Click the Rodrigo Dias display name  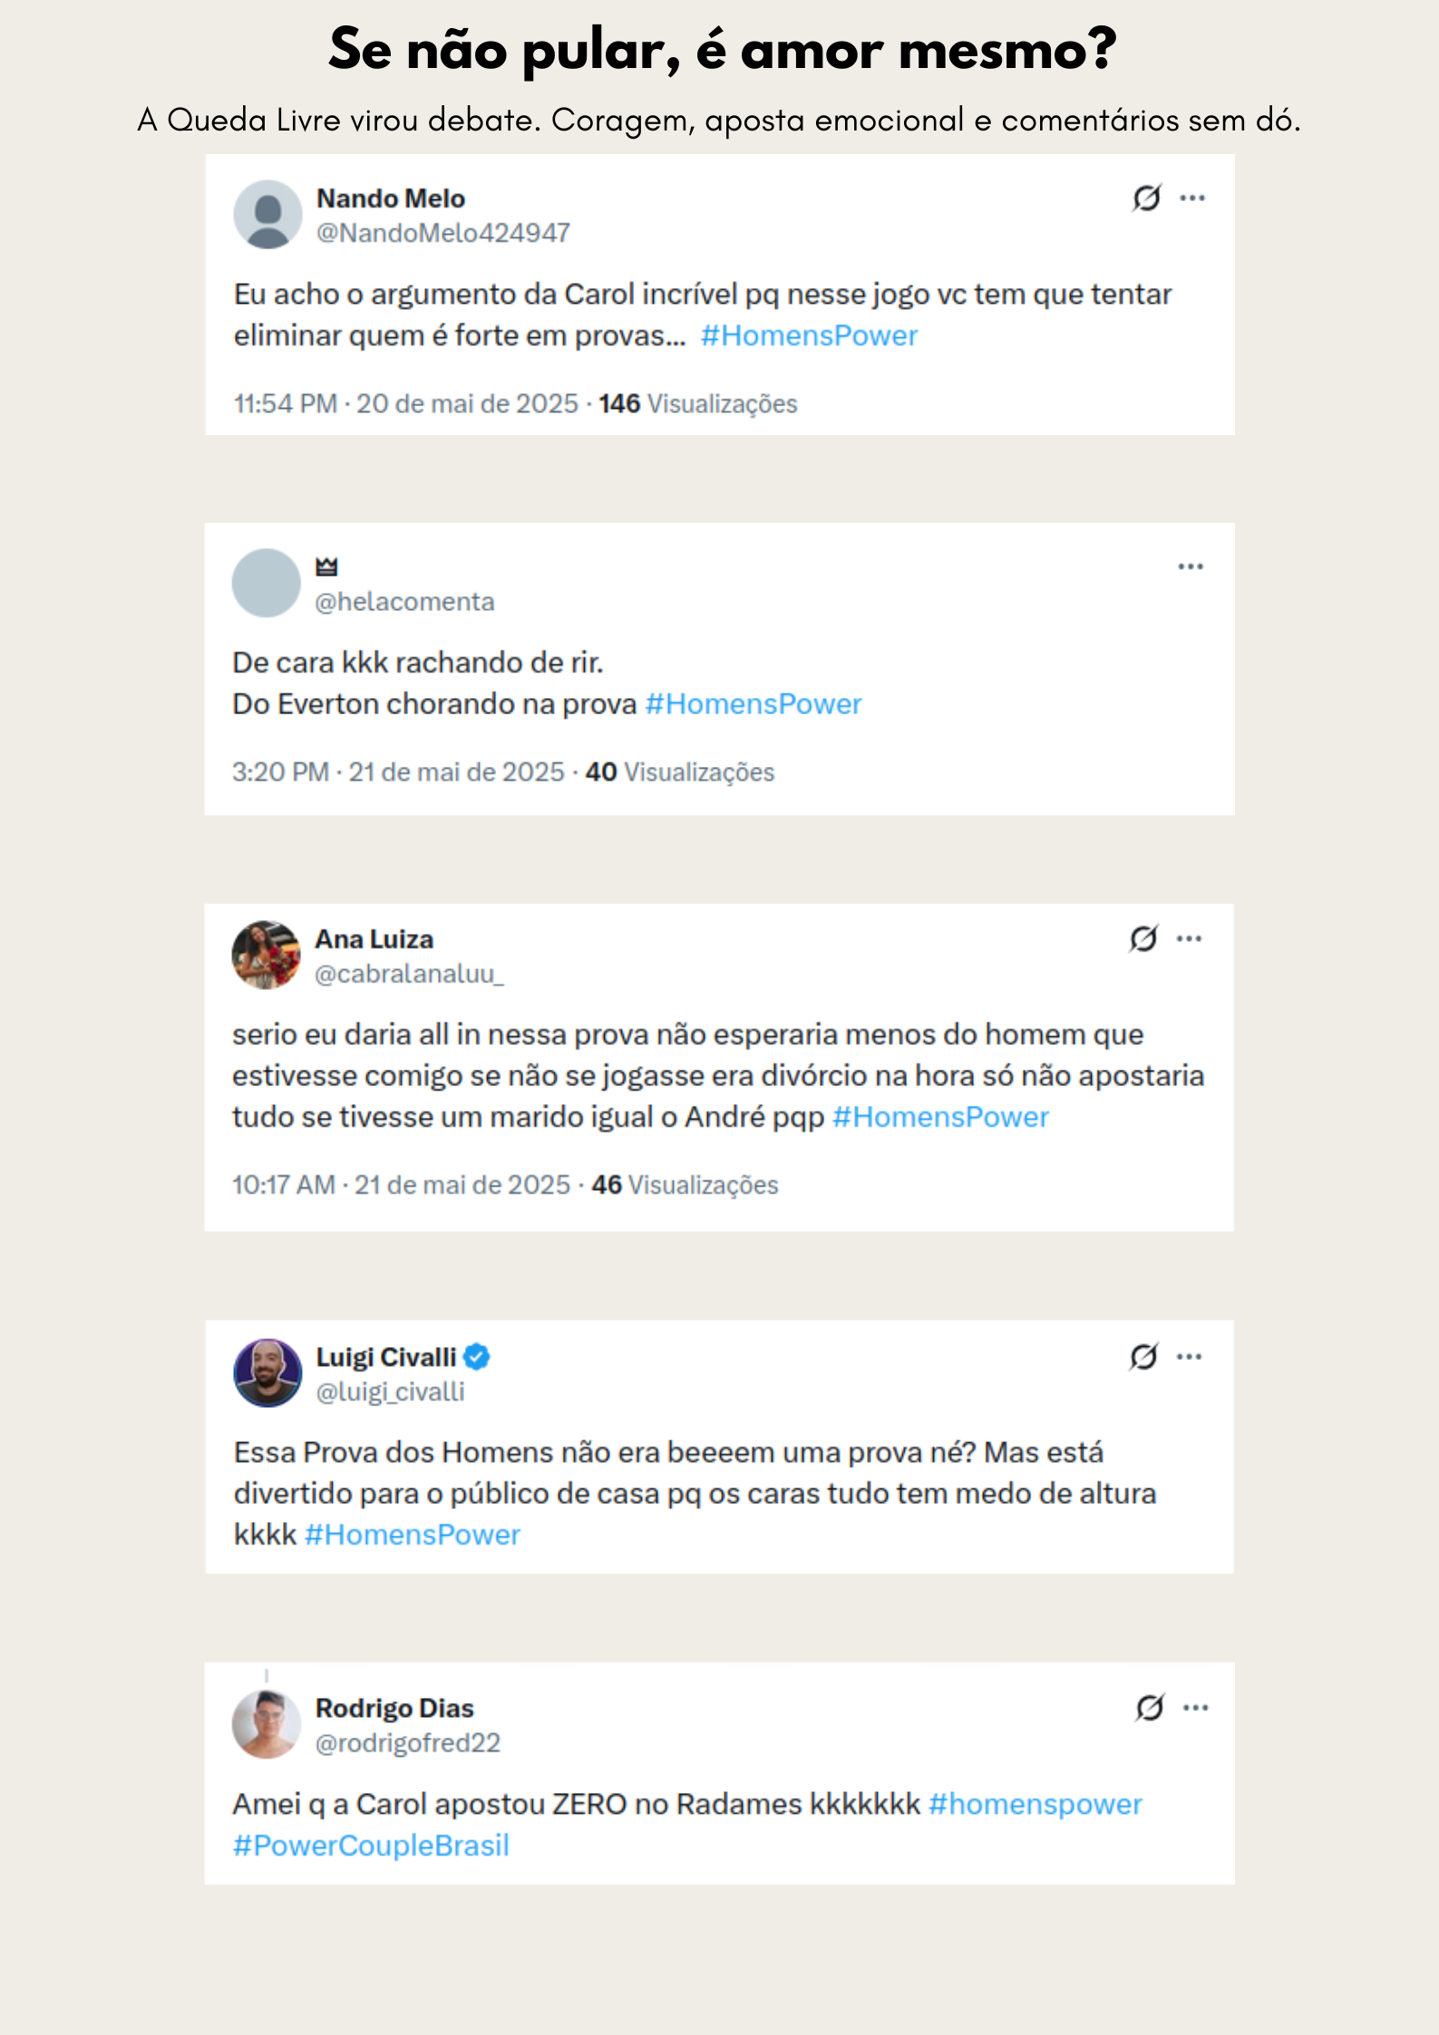click(394, 1708)
